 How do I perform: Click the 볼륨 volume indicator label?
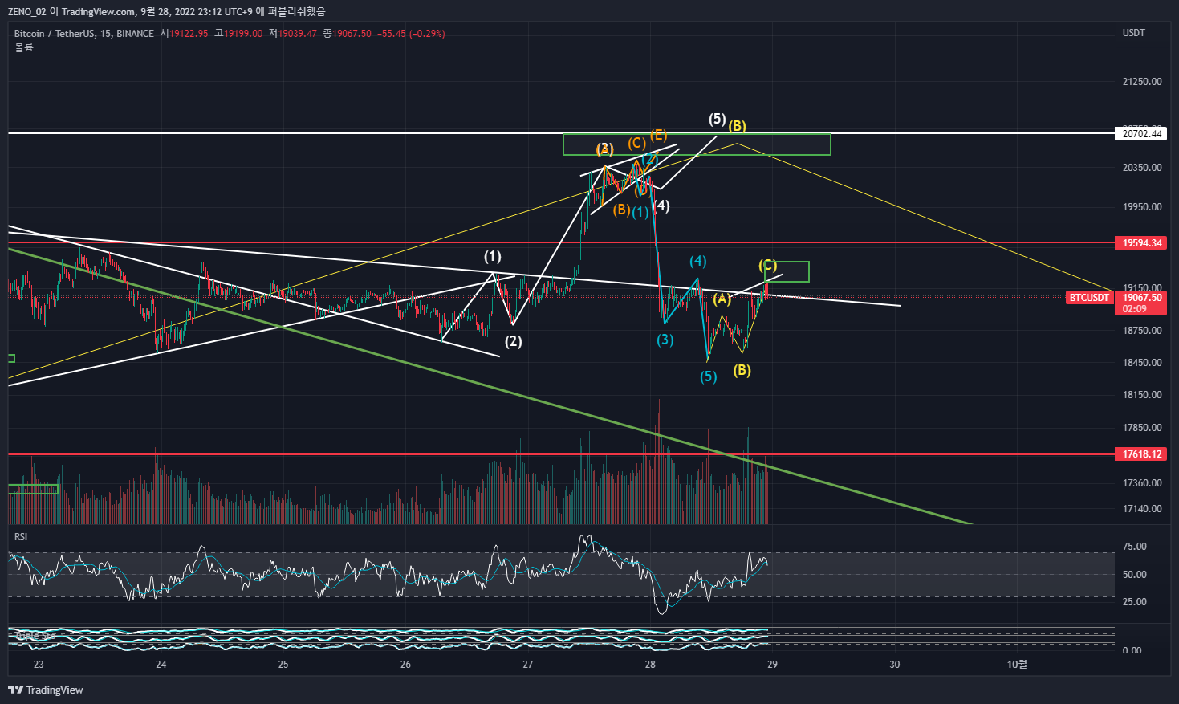[24, 47]
